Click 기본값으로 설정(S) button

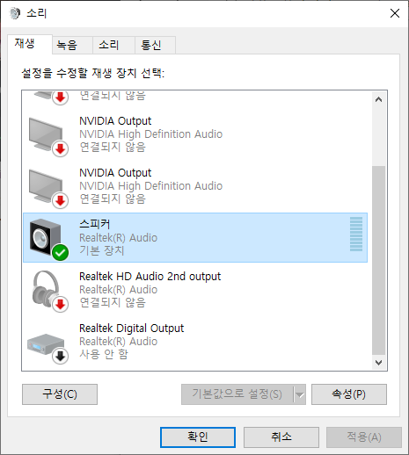pos(237,394)
